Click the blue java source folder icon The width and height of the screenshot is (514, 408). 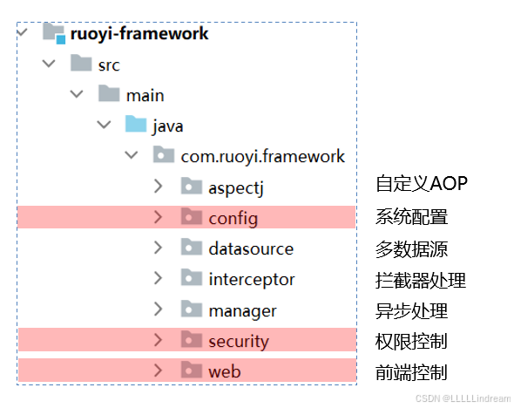pyautogui.click(x=136, y=124)
